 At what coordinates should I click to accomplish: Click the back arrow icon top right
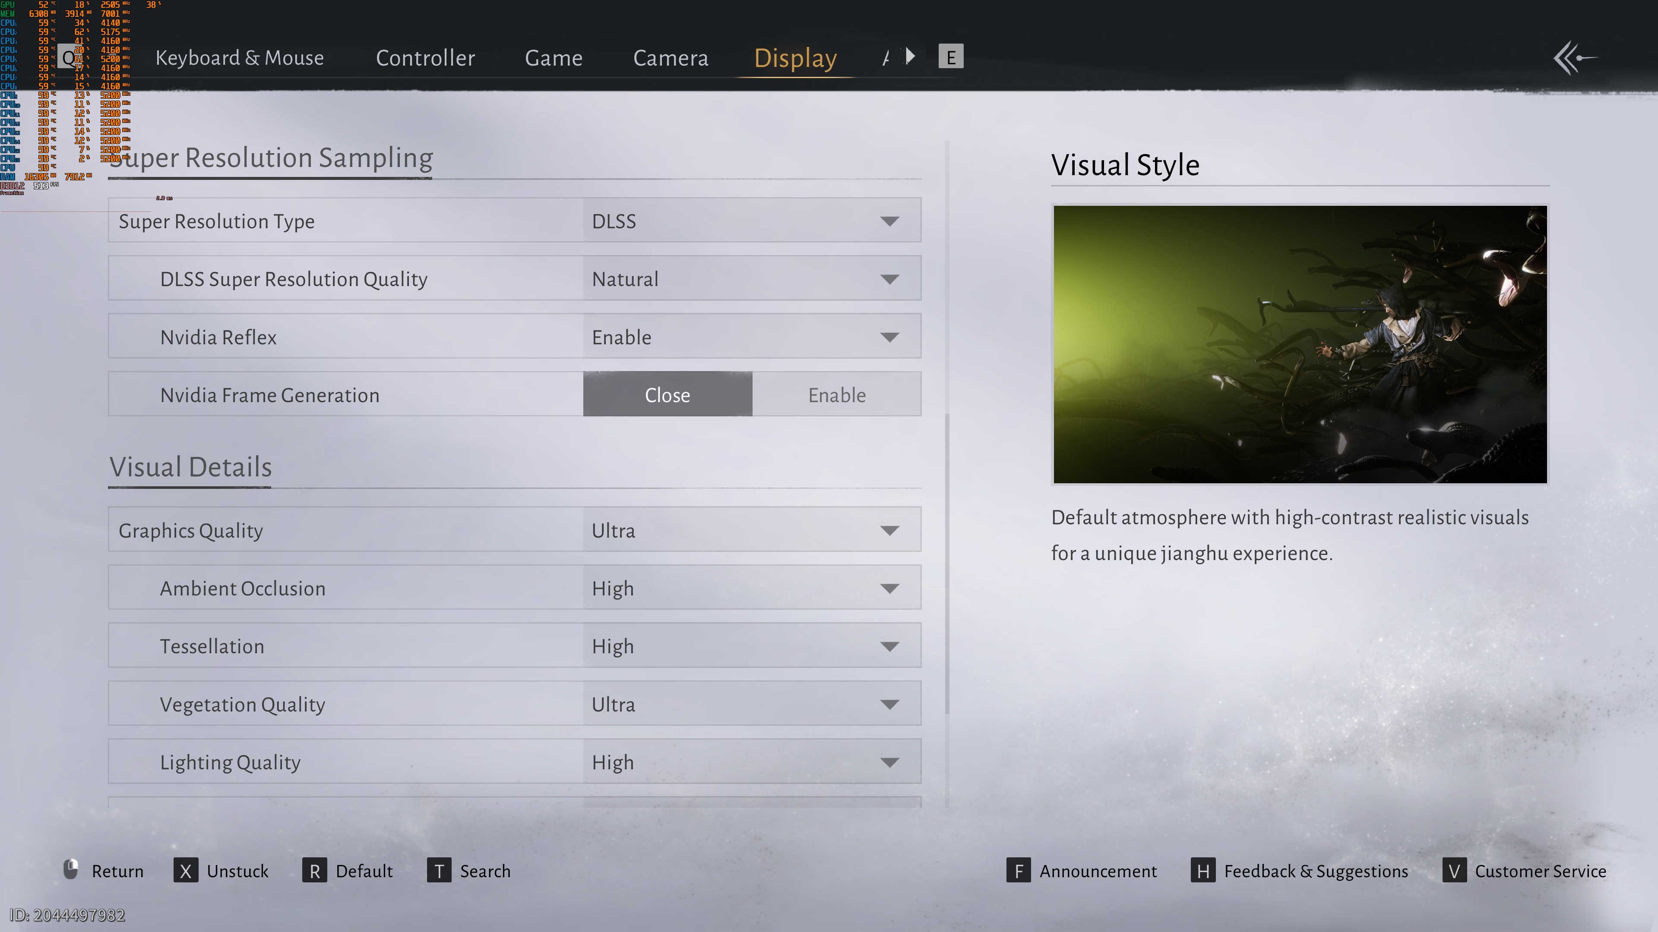[1574, 58]
